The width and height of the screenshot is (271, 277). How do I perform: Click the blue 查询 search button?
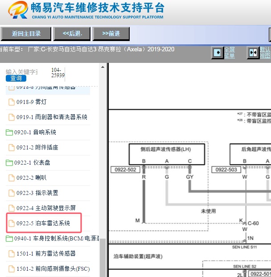pos(16,78)
